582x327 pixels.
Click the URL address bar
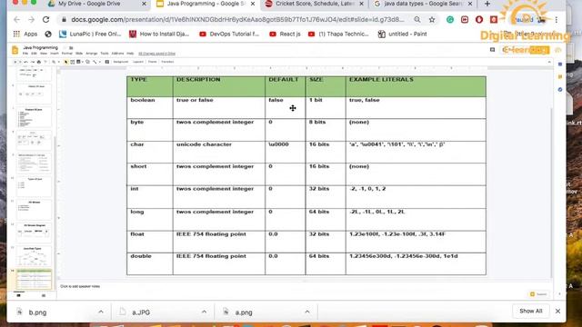[x=237, y=19]
